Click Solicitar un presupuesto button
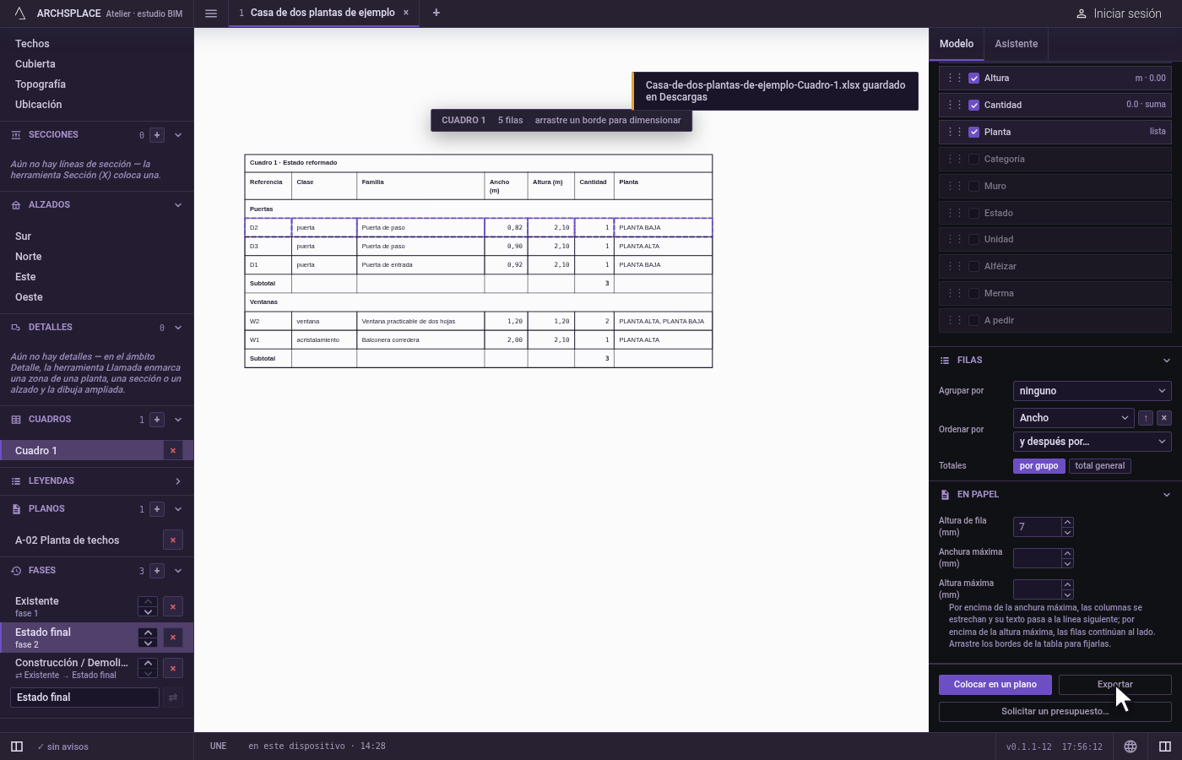The image size is (1182, 760). pyautogui.click(x=1055, y=712)
